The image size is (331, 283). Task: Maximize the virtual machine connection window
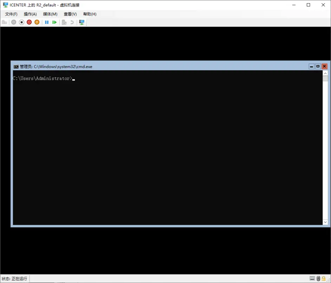coord(309,5)
